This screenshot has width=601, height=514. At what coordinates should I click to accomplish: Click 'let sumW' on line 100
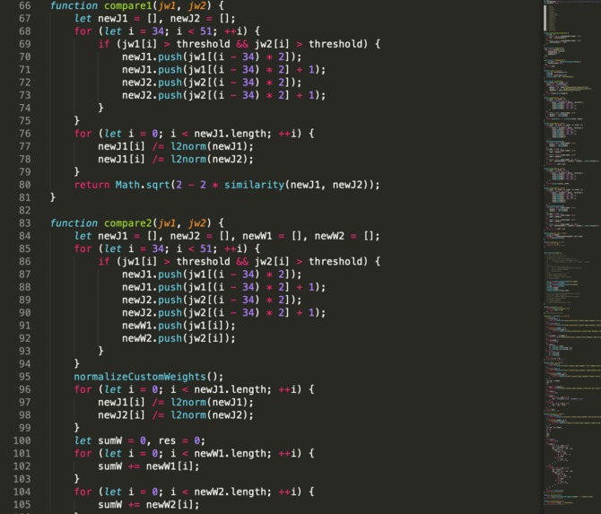coord(98,440)
